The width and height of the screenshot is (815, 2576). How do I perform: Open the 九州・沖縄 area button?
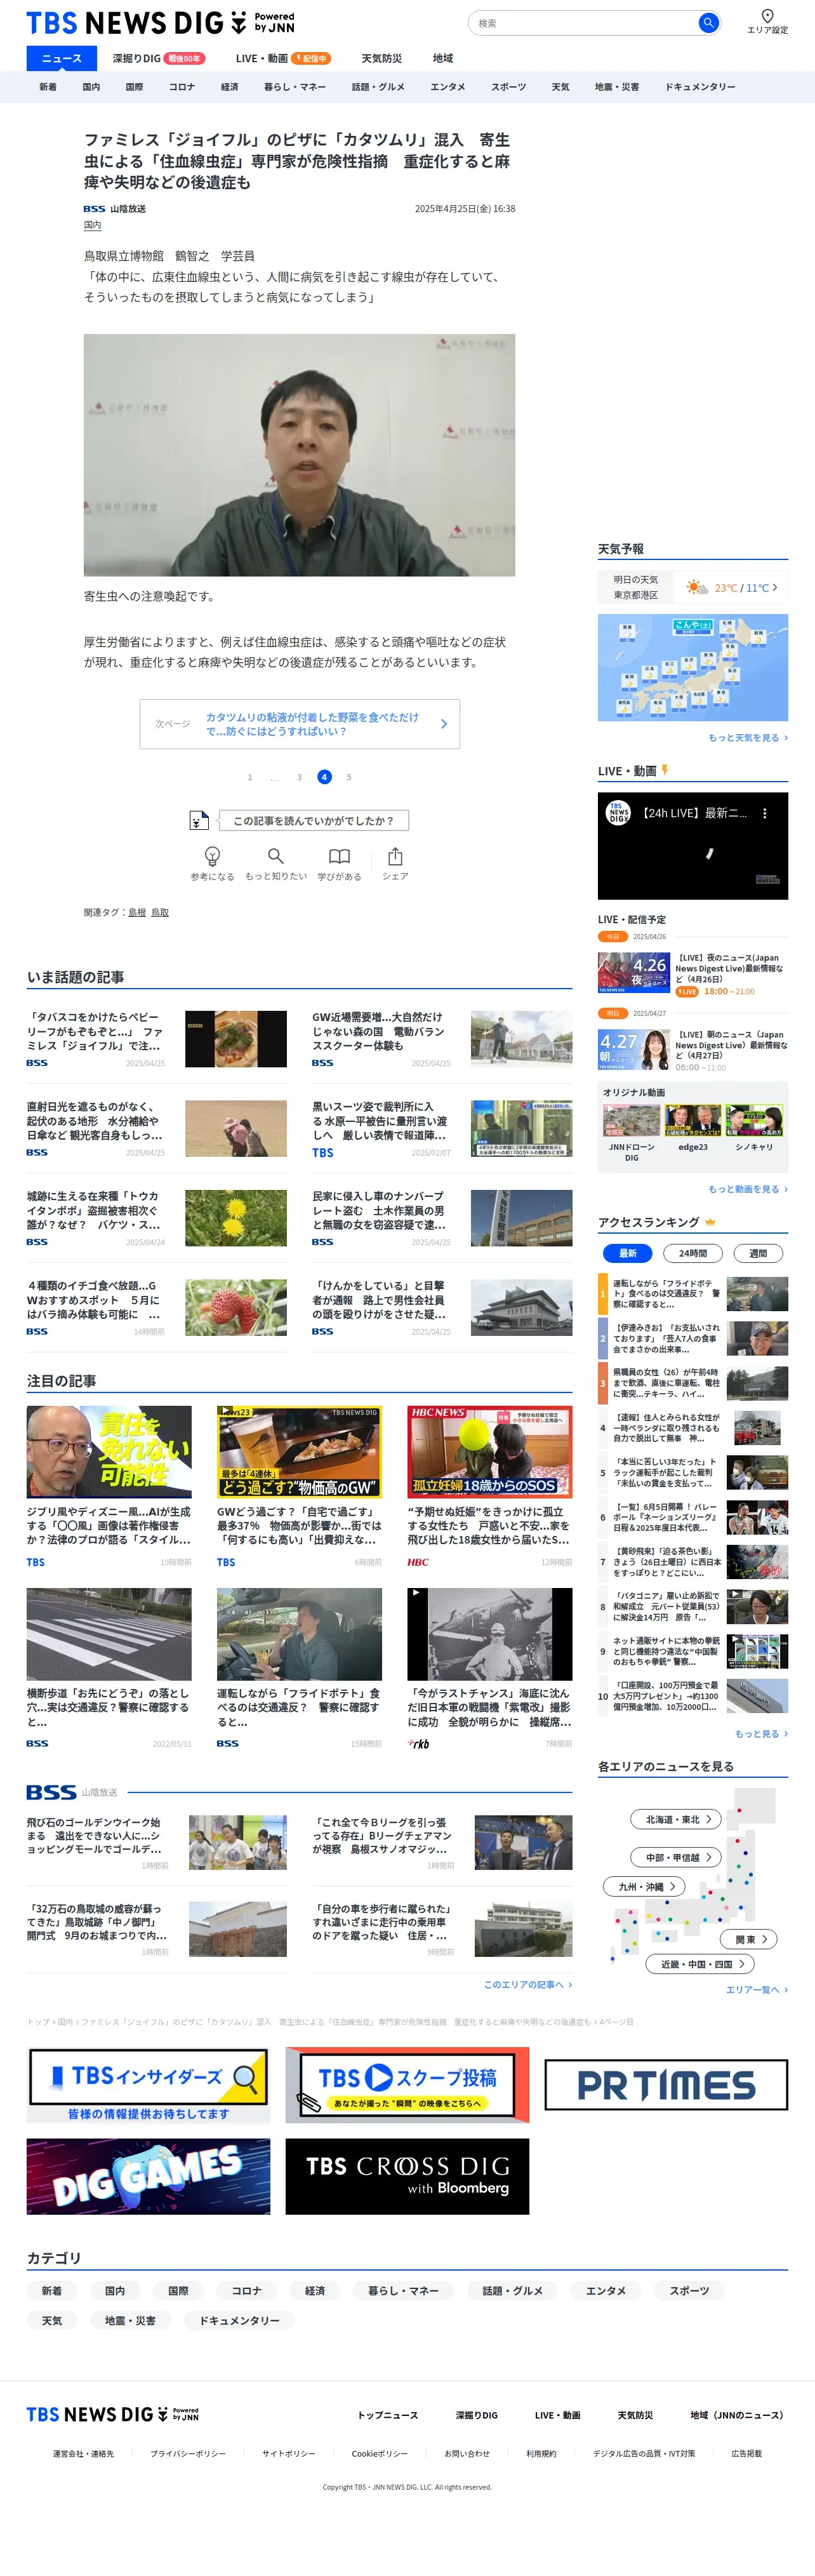645,1886
